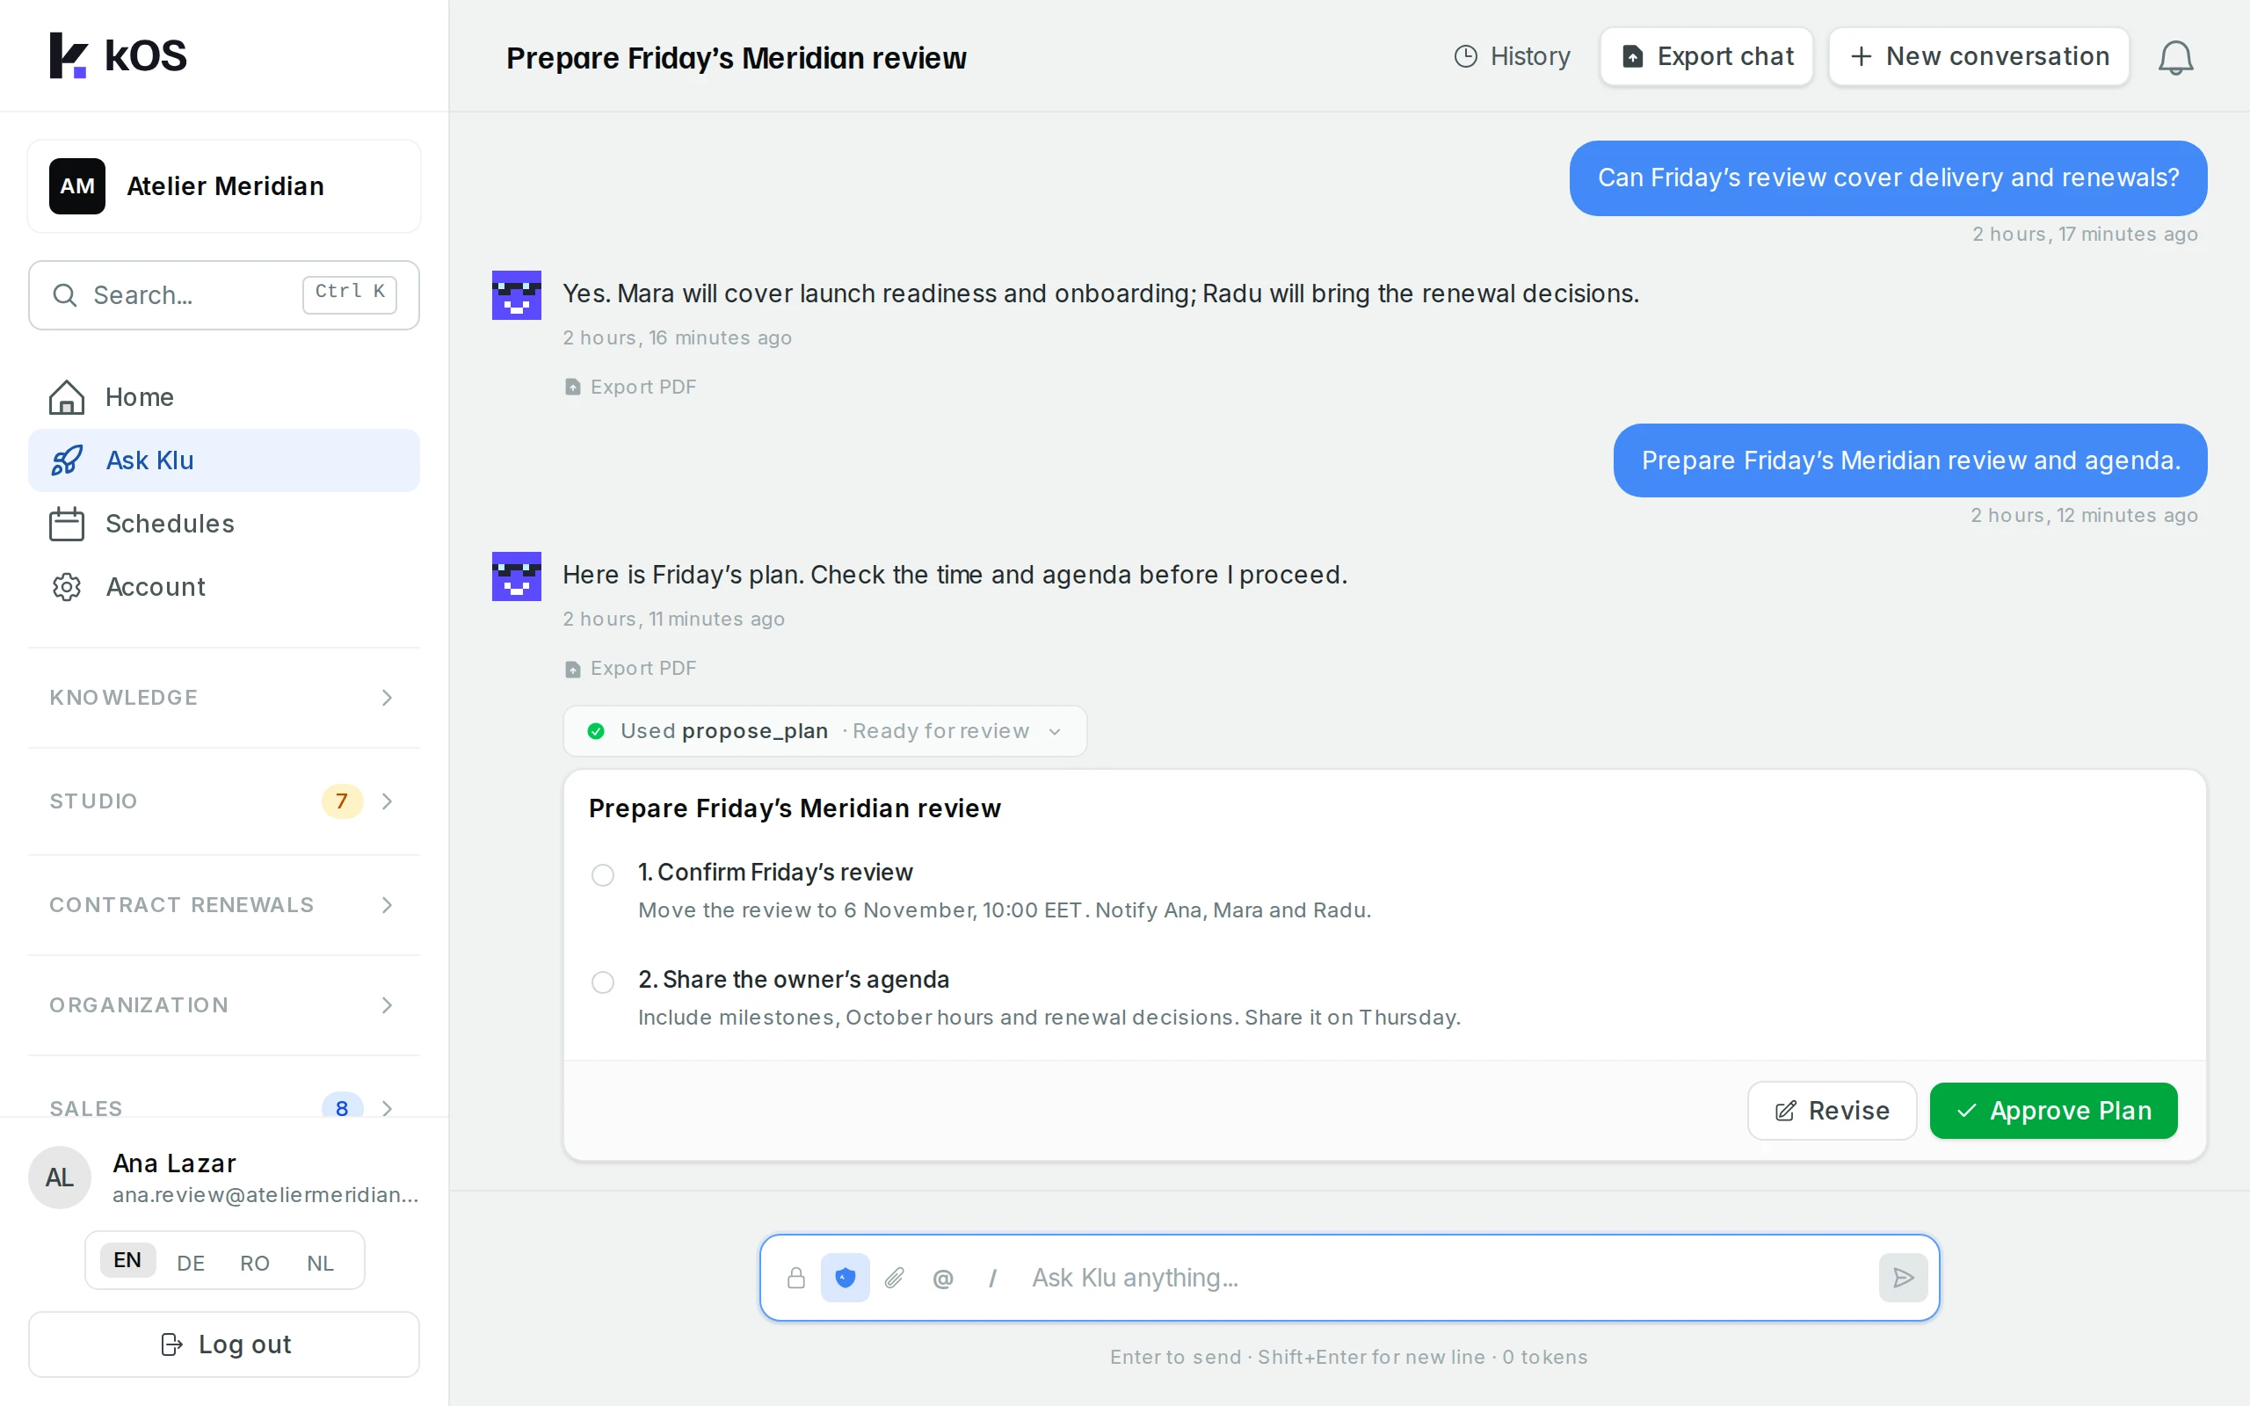
Task: Select the radio for Share the owner's agenda
Action: [602, 982]
